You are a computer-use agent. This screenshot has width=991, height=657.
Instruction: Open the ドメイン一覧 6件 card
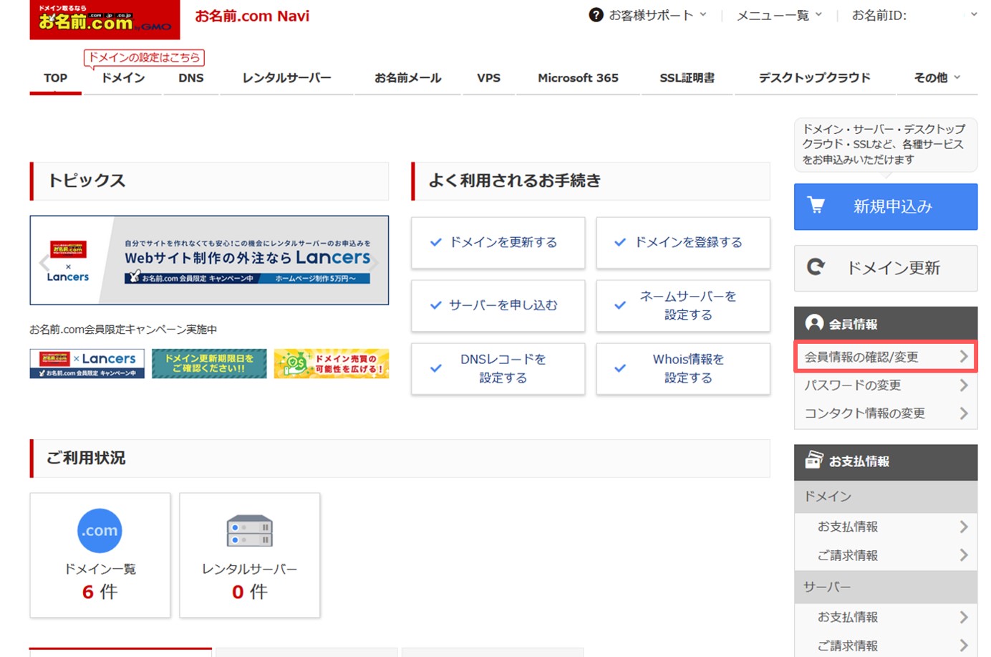point(100,555)
